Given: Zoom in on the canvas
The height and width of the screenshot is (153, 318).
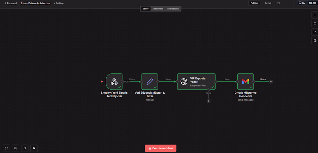Looking at the screenshot, I should 16,148.
